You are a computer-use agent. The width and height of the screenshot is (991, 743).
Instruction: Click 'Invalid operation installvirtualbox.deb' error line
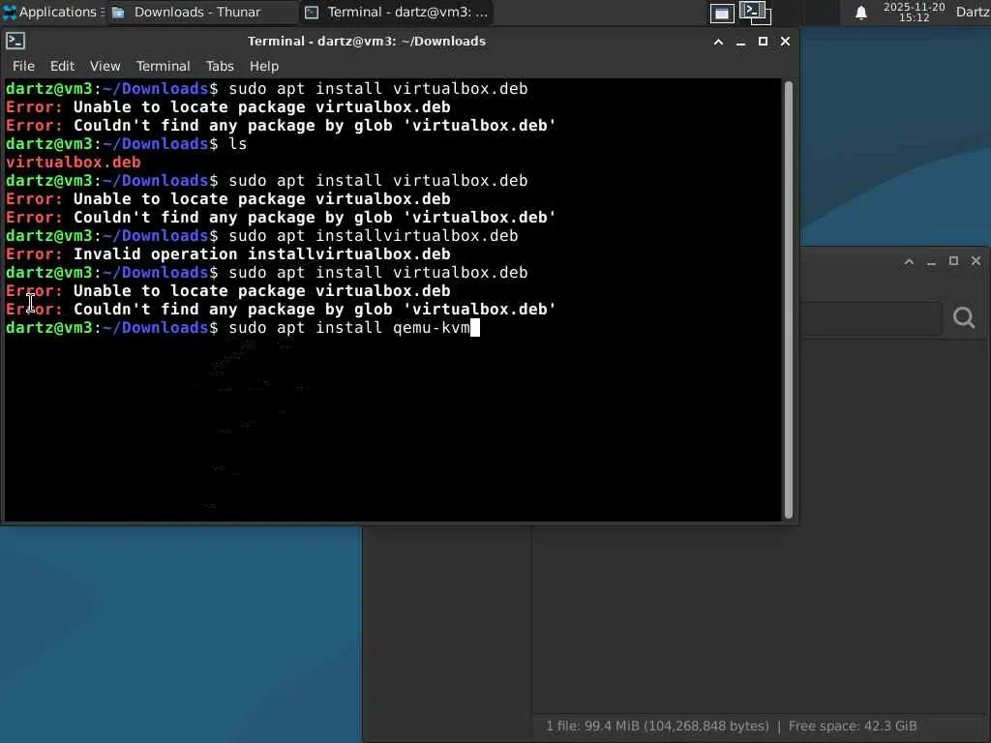click(x=228, y=254)
